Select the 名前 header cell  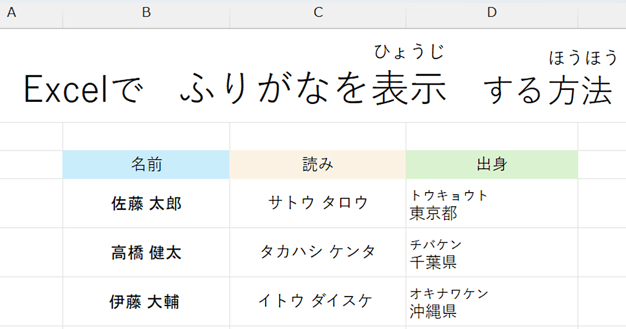click(x=146, y=164)
